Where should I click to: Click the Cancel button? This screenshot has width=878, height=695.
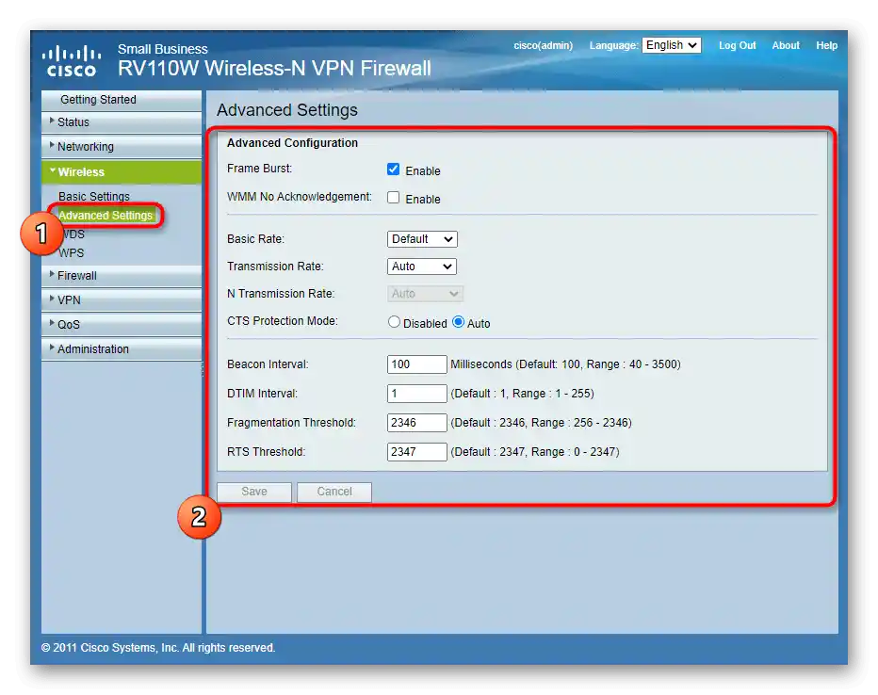[334, 492]
